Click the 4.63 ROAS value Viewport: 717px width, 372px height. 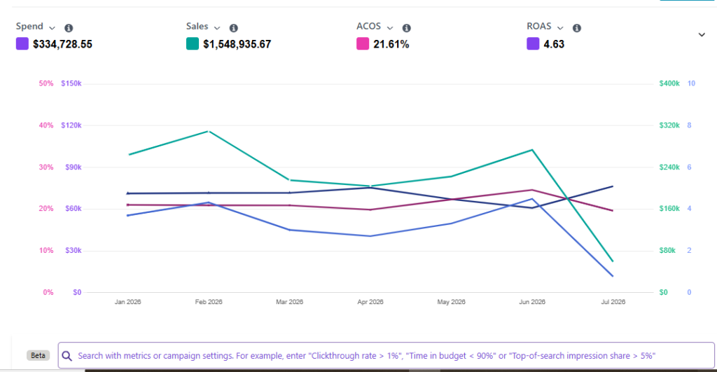point(554,44)
